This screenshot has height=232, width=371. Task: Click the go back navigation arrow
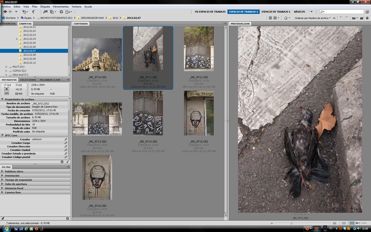[x=5, y=12]
